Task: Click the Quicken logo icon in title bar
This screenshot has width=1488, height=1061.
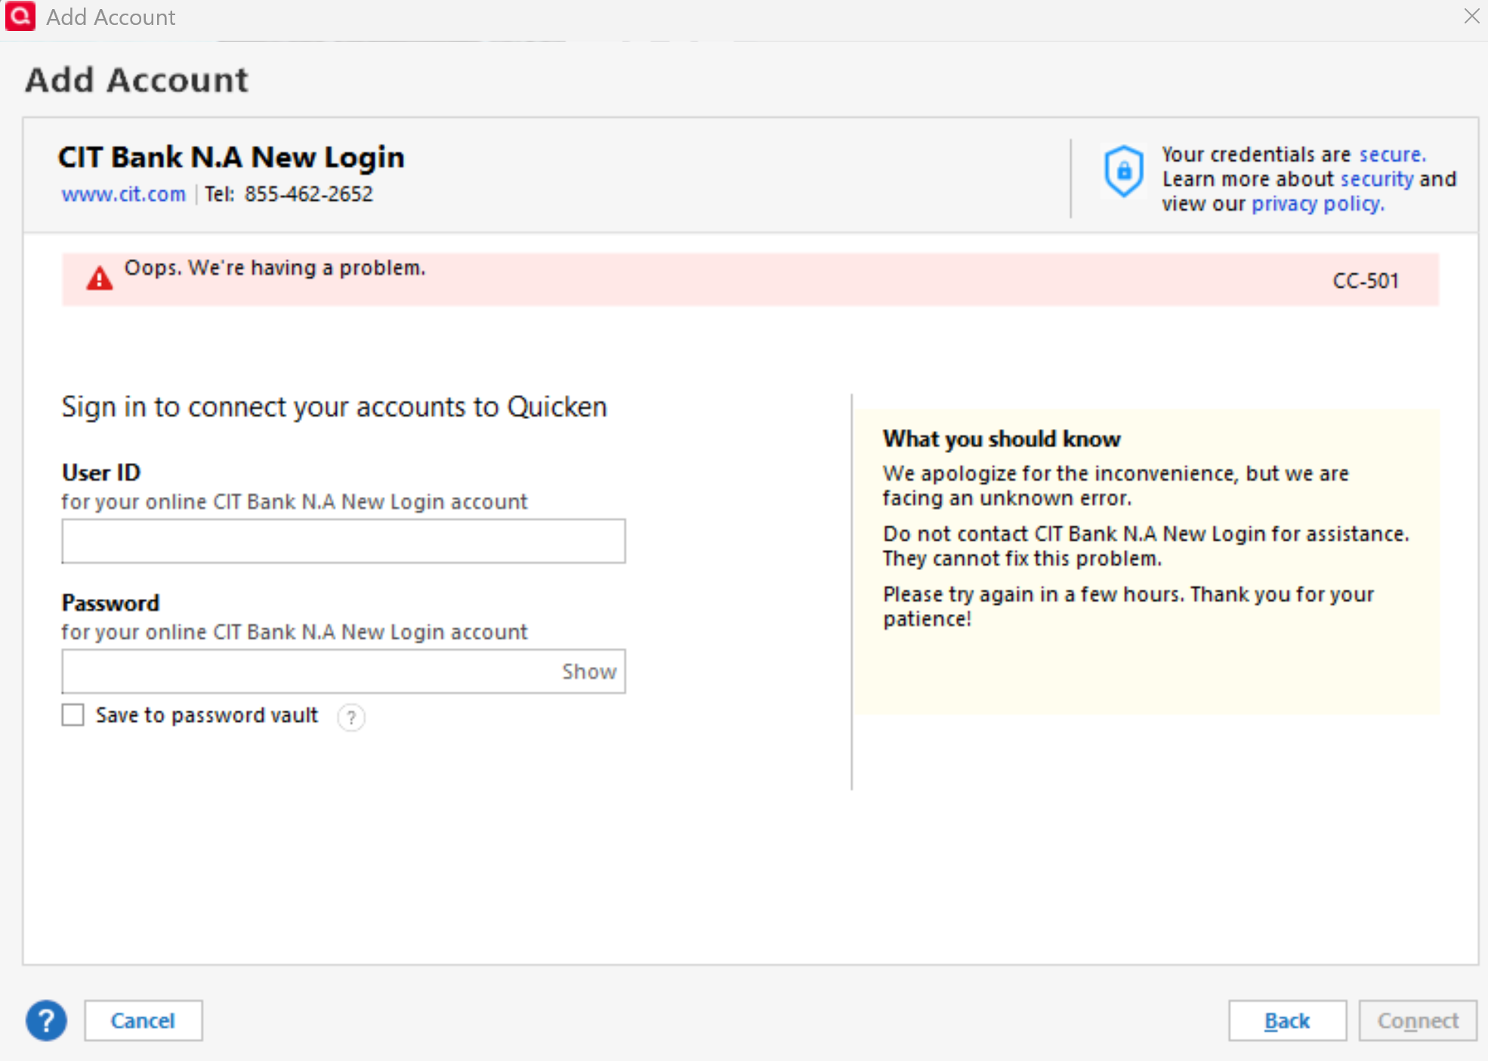Action: [x=20, y=17]
